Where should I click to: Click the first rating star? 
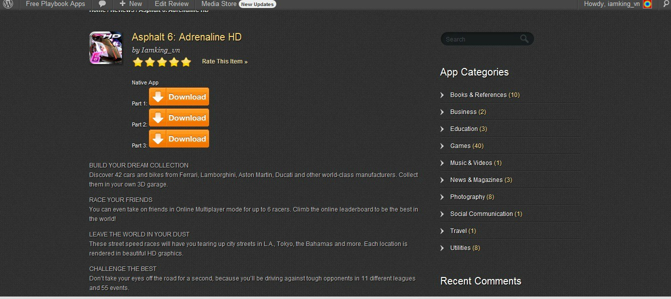click(x=137, y=62)
